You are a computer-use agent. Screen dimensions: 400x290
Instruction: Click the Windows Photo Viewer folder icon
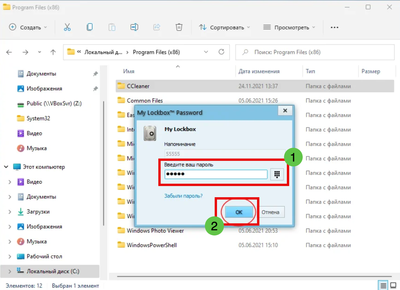point(121,230)
